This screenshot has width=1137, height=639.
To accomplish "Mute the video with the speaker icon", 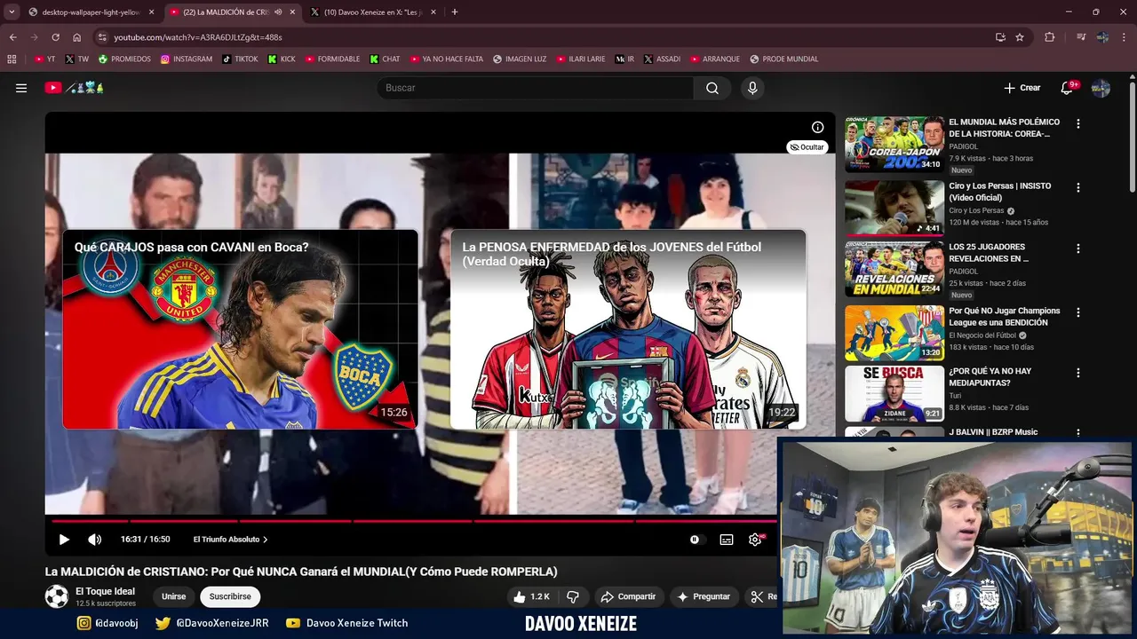I will click(94, 540).
